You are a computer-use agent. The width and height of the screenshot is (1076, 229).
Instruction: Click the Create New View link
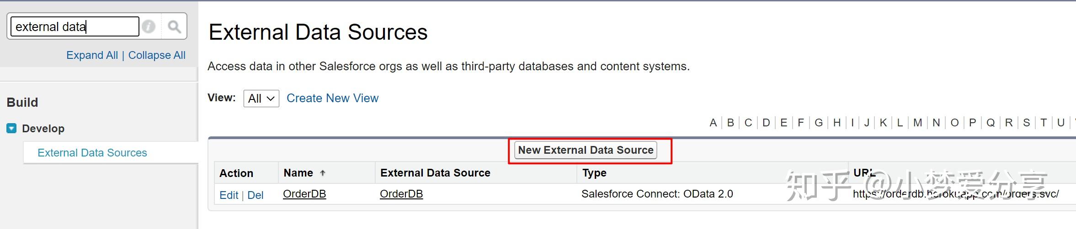pyautogui.click(x=332, y=98)
